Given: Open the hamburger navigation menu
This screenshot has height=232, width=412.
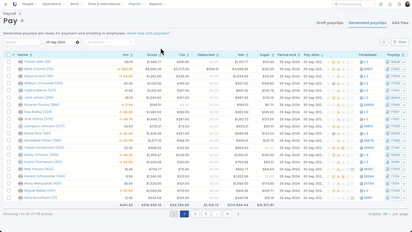Looking at the screenshot, I should click(6, 4).
